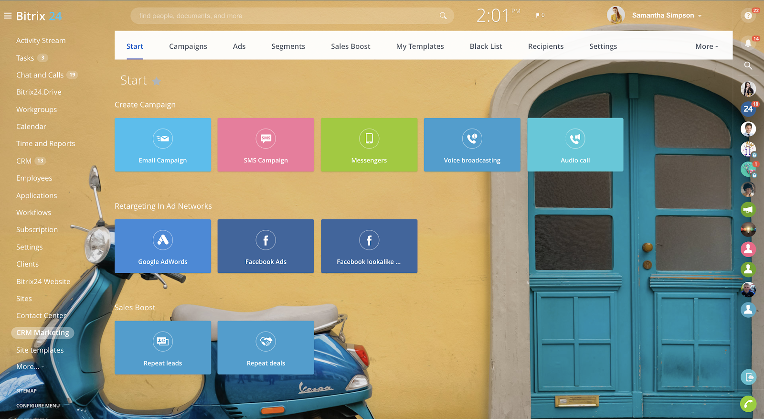The image size is (764, 419).
Task: Click the Bitrix 24 logo
Action: point(39,16)
